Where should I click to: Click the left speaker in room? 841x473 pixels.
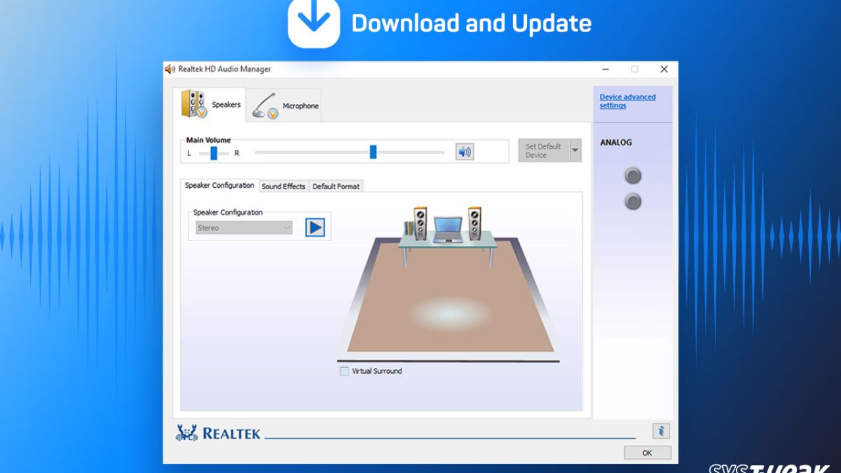pyautogui.click(x=420, y=223)
